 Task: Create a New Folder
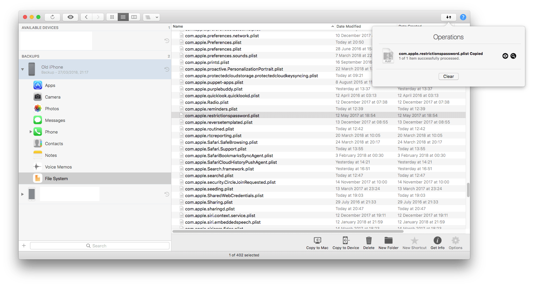(x=389, y=243)
